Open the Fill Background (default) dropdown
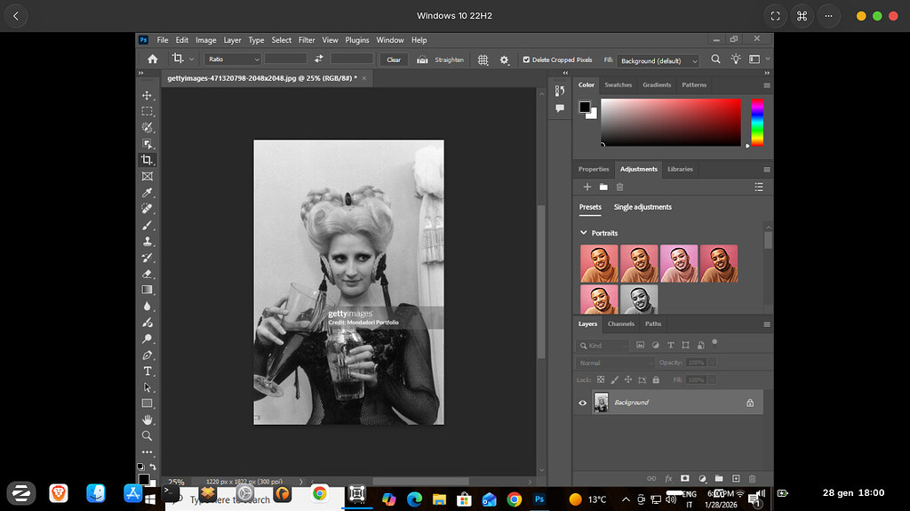This screenshot has height=511, width=910. 659,60
